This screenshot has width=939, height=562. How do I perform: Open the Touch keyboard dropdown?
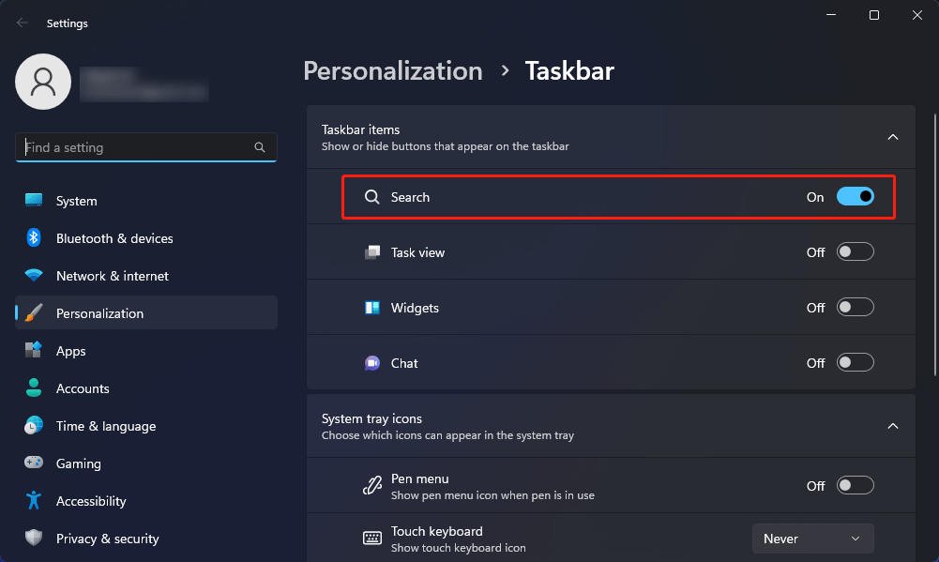coord(812,538)
